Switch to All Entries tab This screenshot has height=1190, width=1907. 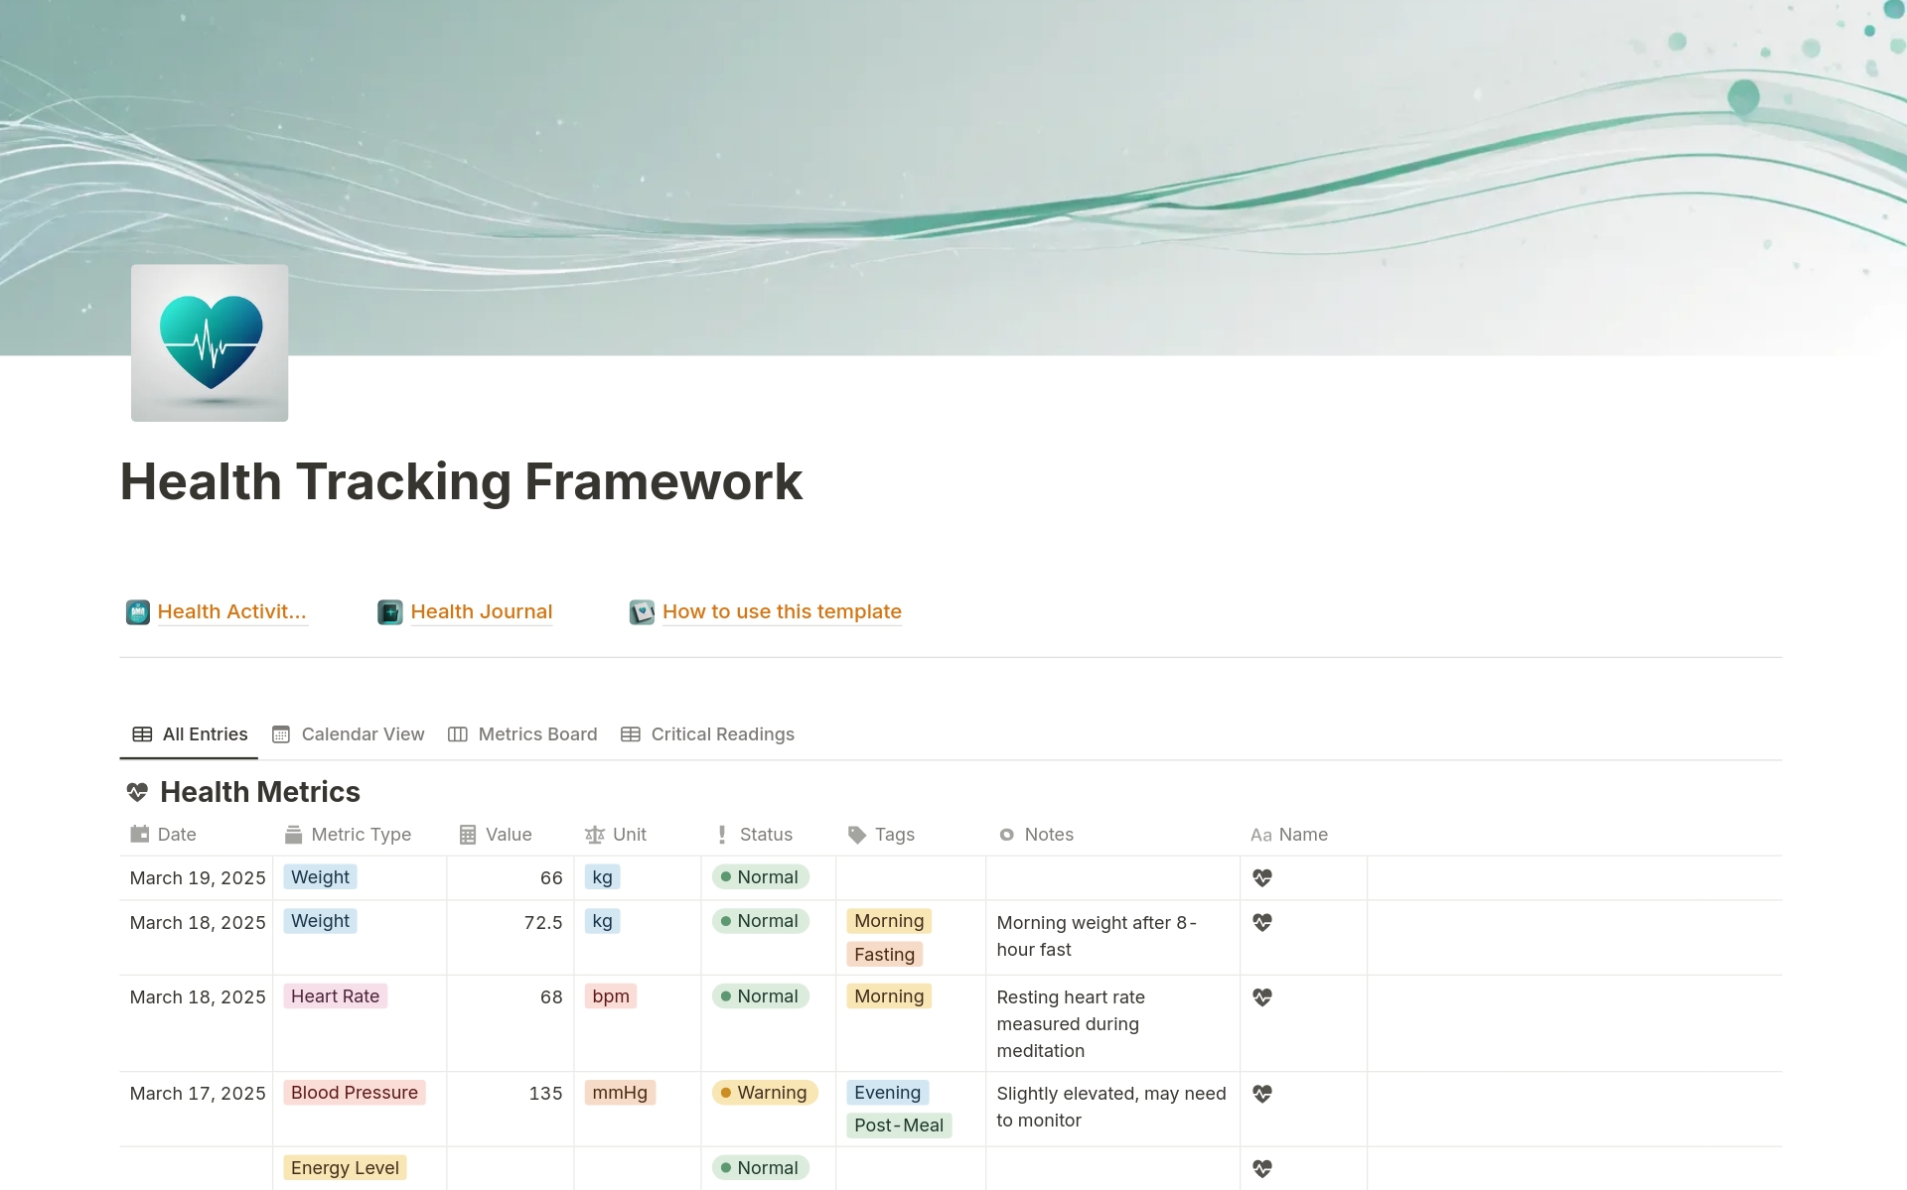(190, 734)
